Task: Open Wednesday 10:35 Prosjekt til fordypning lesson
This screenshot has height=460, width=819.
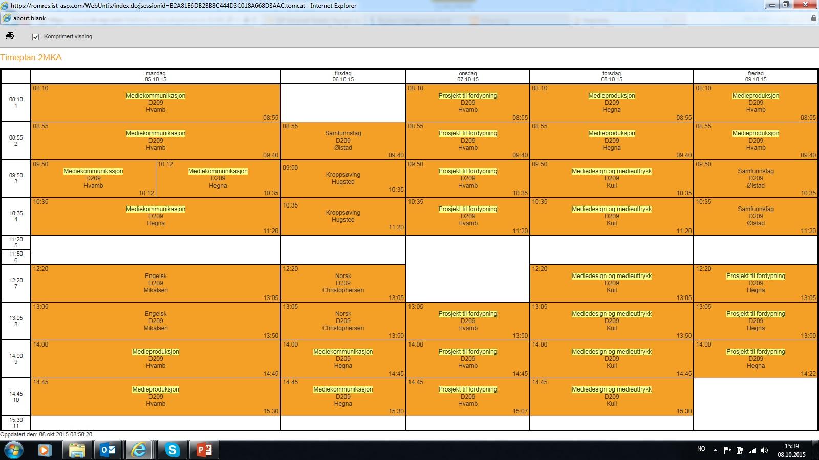Action: pos(468,216)
